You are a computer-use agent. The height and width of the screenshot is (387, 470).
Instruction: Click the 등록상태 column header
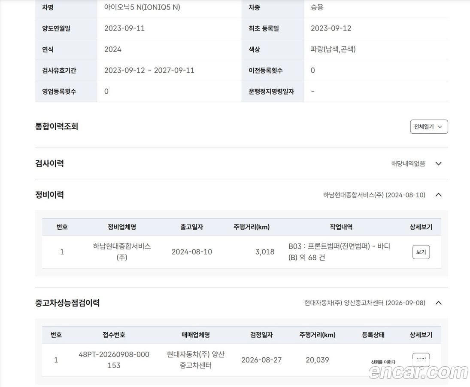click(x=373, y=335)
